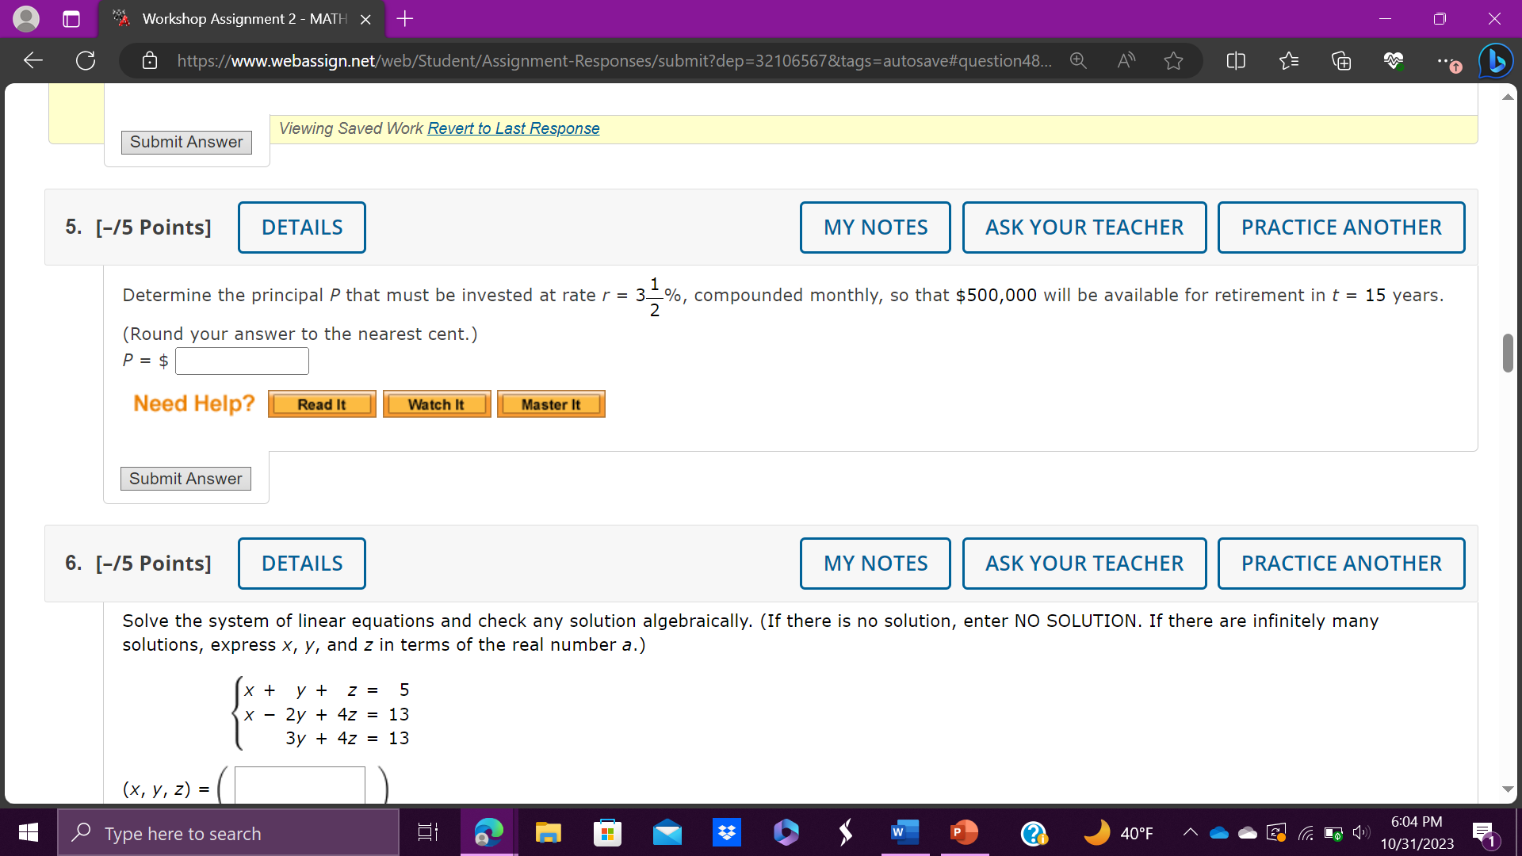Open PowerPoint from the taskbar
The height and width of the screenshot is (856, 1522).
[x=963, y=833]
